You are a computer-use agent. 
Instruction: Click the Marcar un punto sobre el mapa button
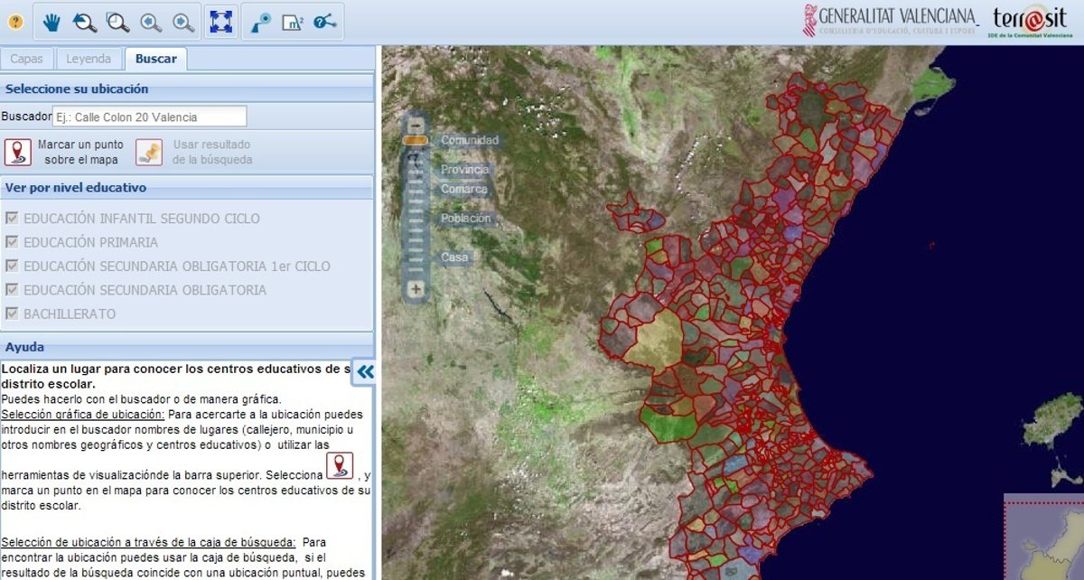pos(18,152)
